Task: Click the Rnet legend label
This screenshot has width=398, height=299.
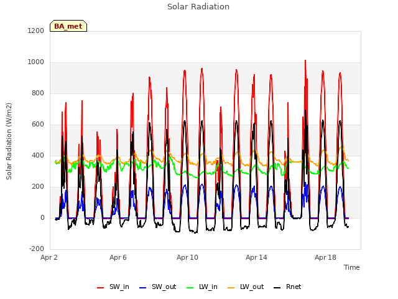Action: click(294, 287)
